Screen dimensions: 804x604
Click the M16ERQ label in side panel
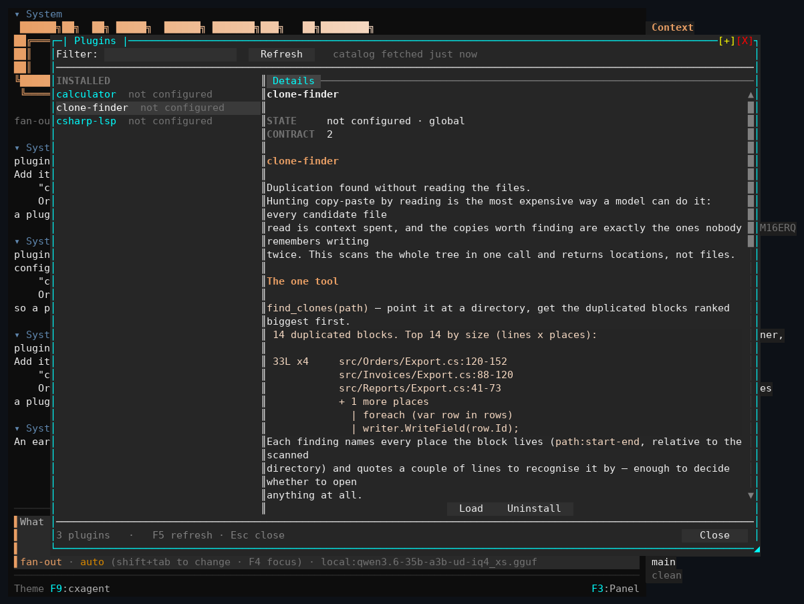tap(778, 228)
